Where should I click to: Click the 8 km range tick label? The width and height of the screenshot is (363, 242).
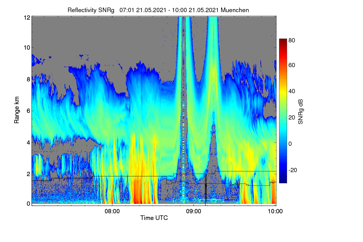[x=28, y=79]
